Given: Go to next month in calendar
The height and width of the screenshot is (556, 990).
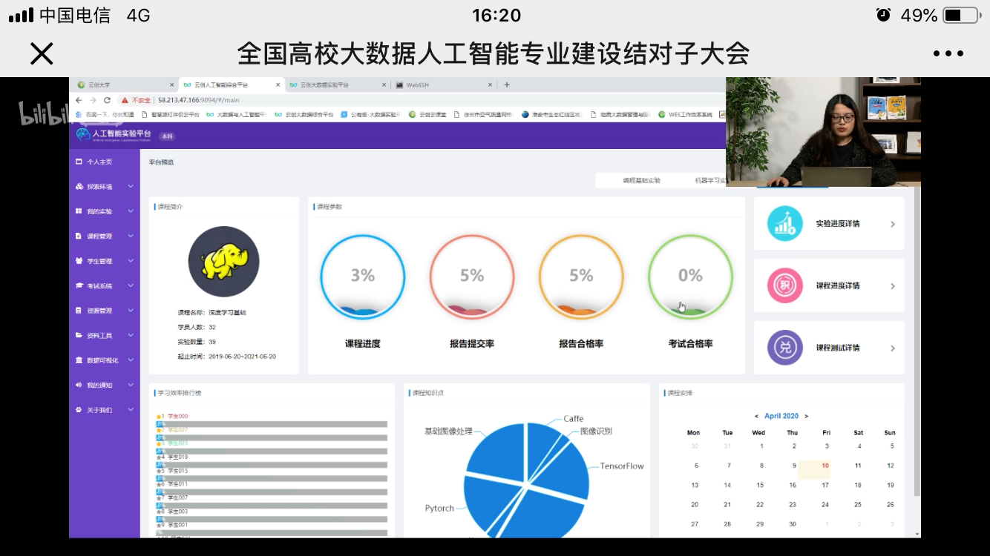Looking at the screenshot, I should pyautogui.click(x=807, y=416).
